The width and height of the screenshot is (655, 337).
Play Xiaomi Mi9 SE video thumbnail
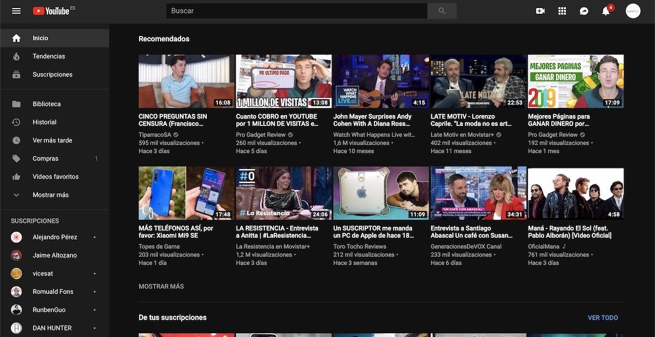point(186,193)
